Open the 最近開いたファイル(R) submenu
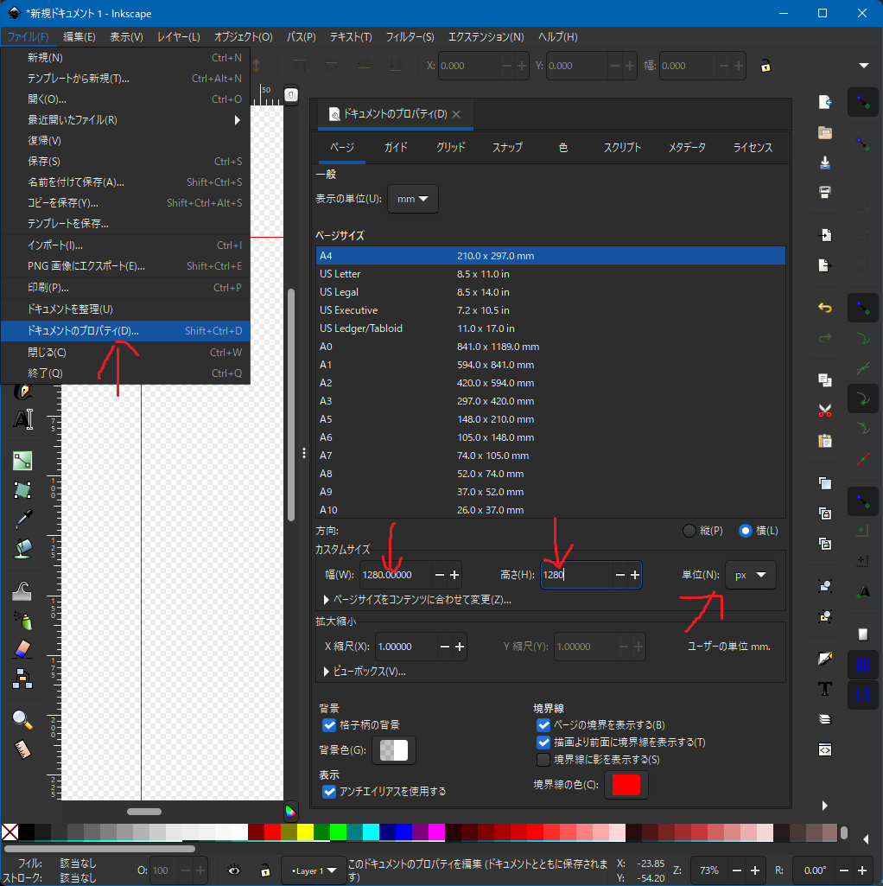Image resolution: width=883 pixels, height=886 pixels. tap(125, 120)
